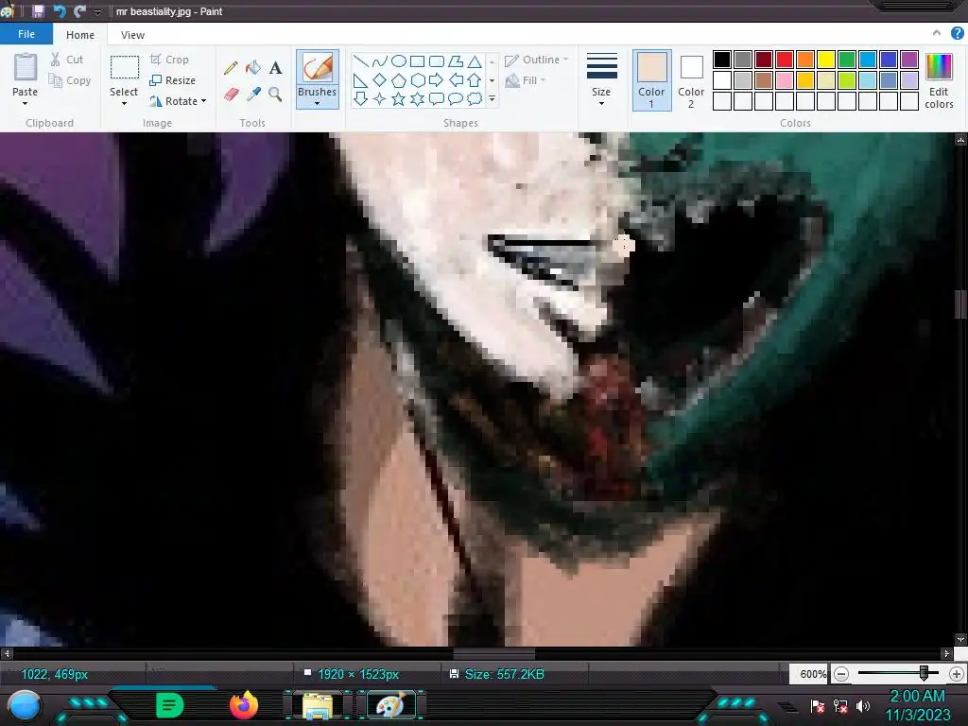Select the Pencil tool
Viewport: 968px width, 726px height.
click(x=231, y=68)
